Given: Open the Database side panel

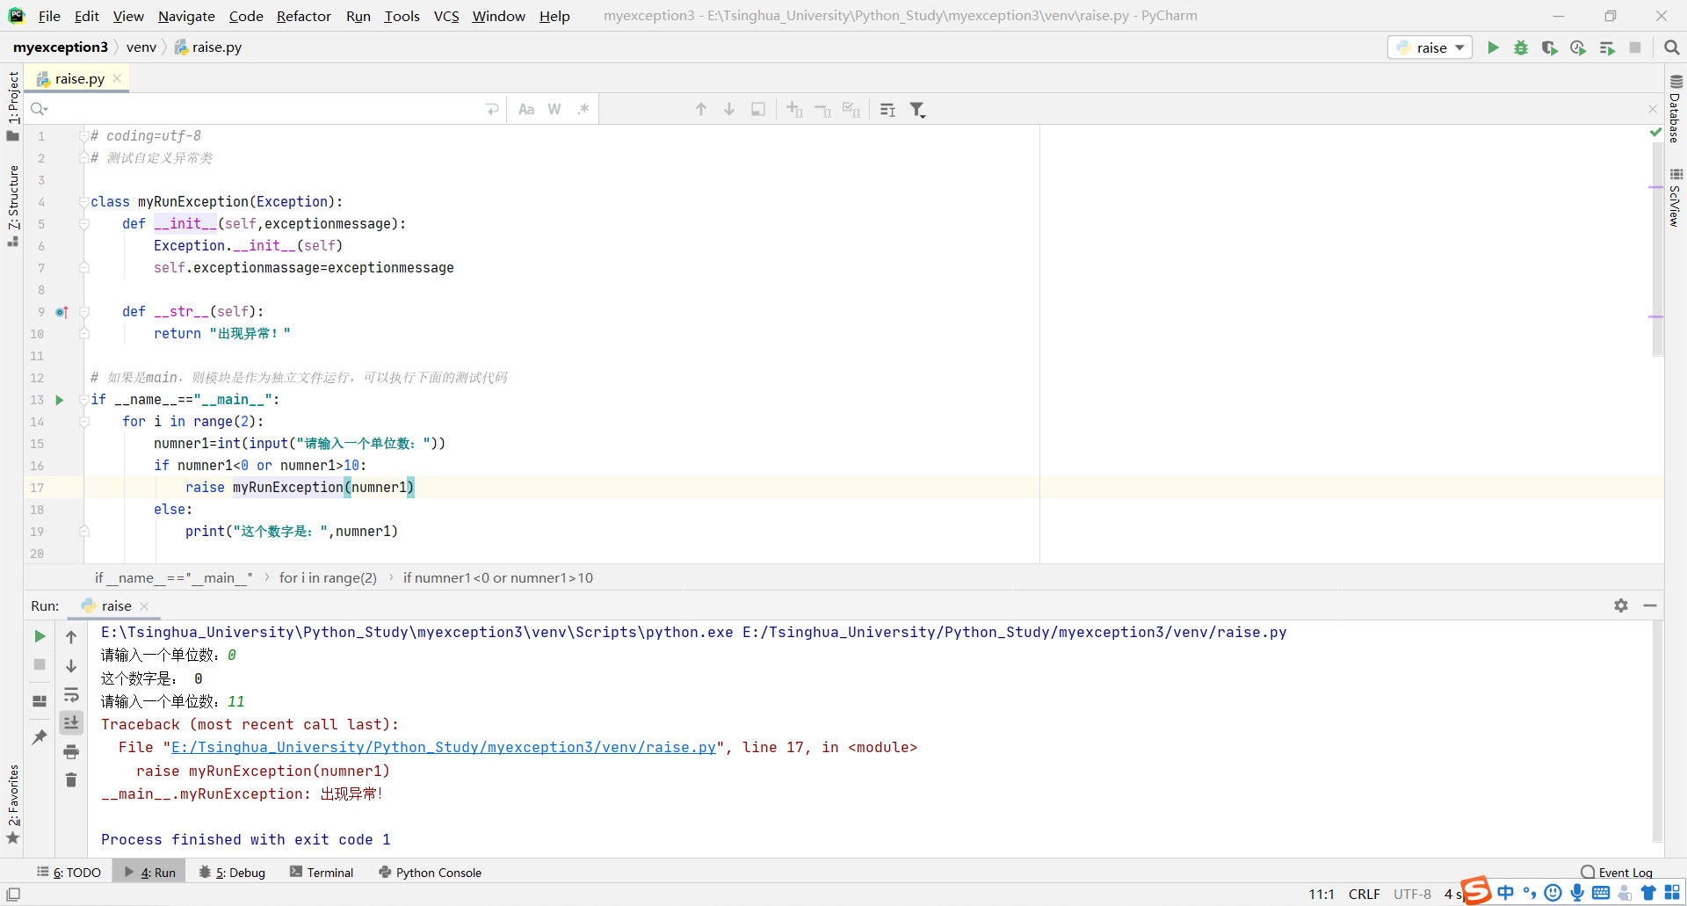Looking at the screenshot, I should [1676, 109].
